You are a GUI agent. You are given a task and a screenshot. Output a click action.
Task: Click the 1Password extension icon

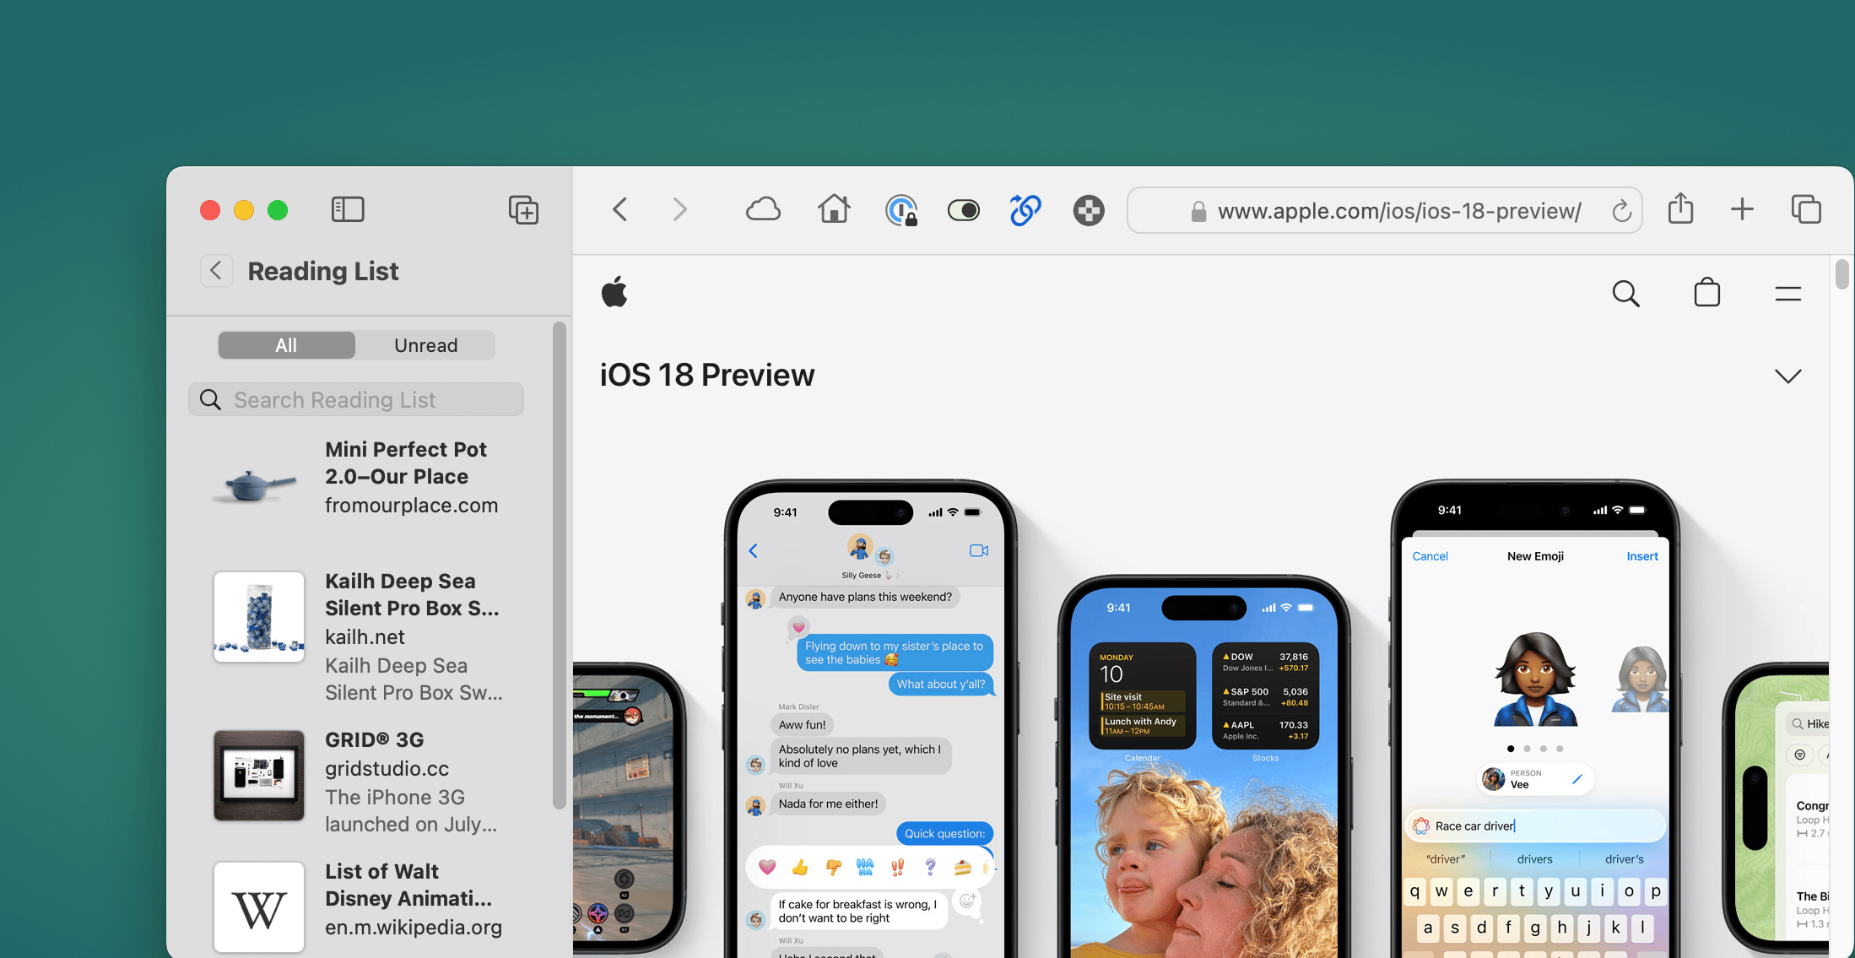(900, 210)
